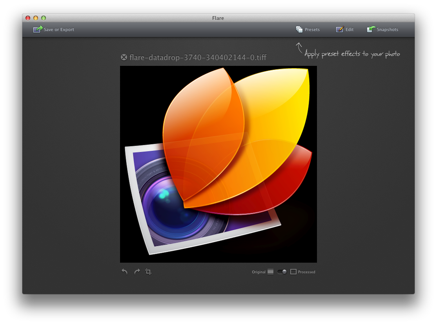Click the Processed label
This screenshot has width=437, height=325.
pos(307,272)
